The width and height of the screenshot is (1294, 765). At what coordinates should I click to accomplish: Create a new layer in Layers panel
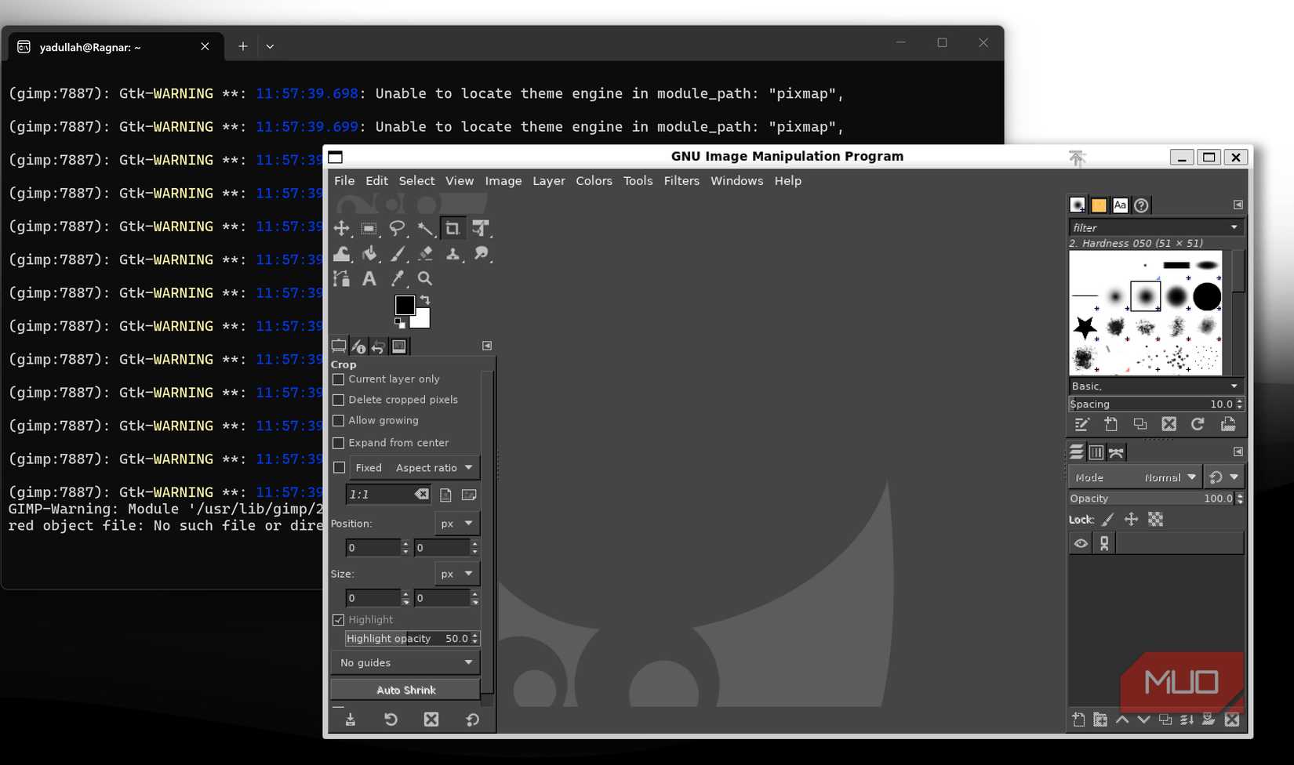click(x=1078, y=720)
